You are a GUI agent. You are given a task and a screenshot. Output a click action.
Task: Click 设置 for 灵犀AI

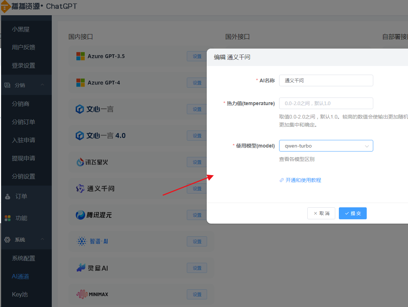[197, 268]
